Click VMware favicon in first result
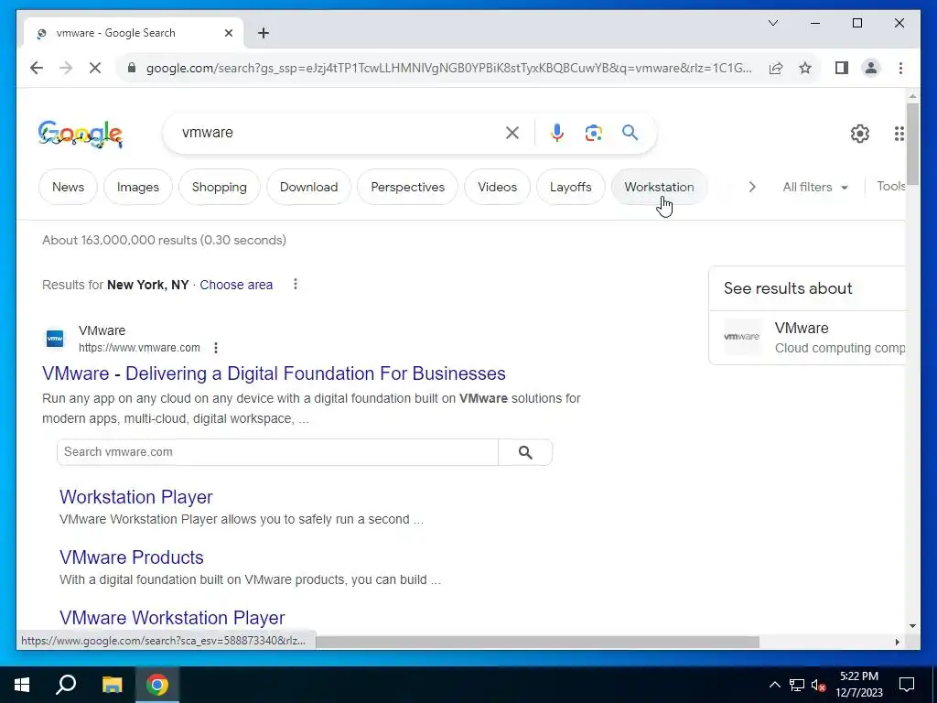Viewport: 937px width, 703px height. (x=55, y=339)
